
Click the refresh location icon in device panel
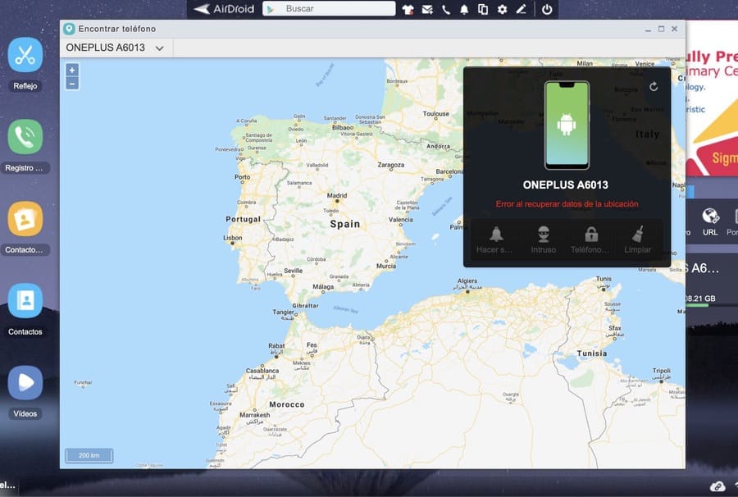tap(654, 87)
